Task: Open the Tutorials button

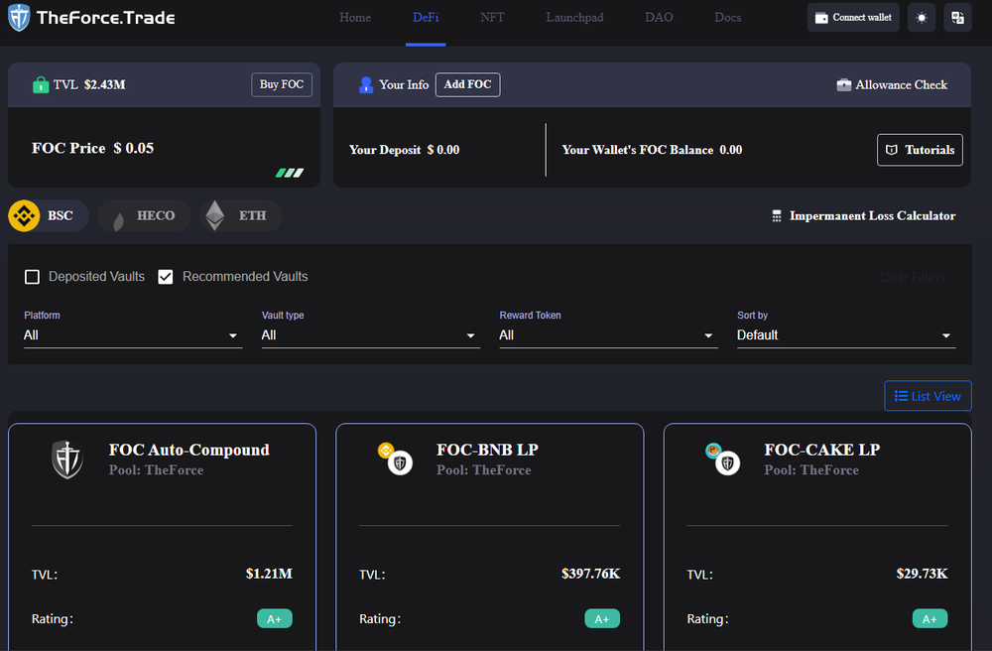Action: point(920,150)
